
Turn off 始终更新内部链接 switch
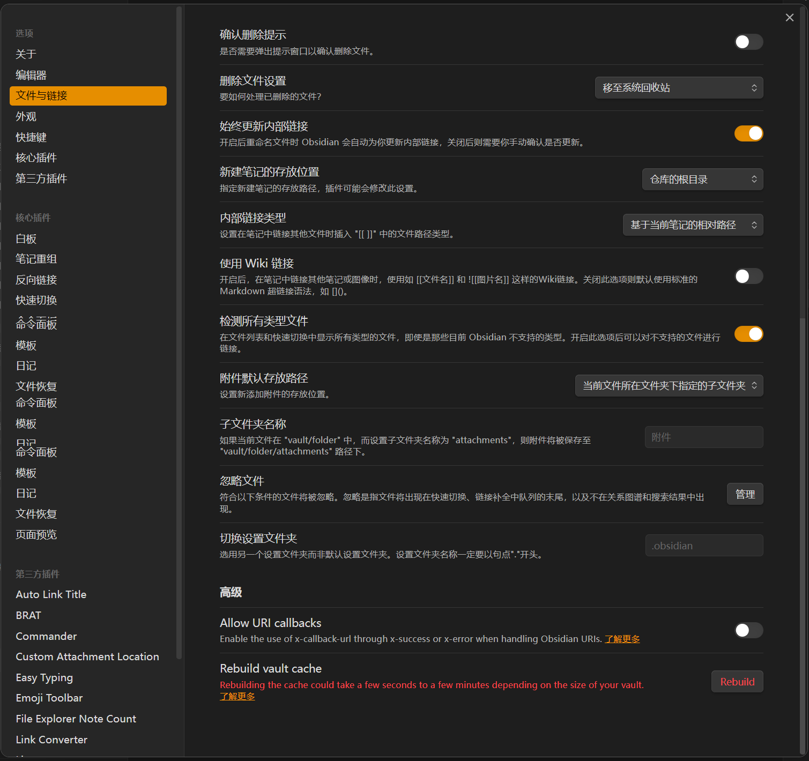click(748, 133)
